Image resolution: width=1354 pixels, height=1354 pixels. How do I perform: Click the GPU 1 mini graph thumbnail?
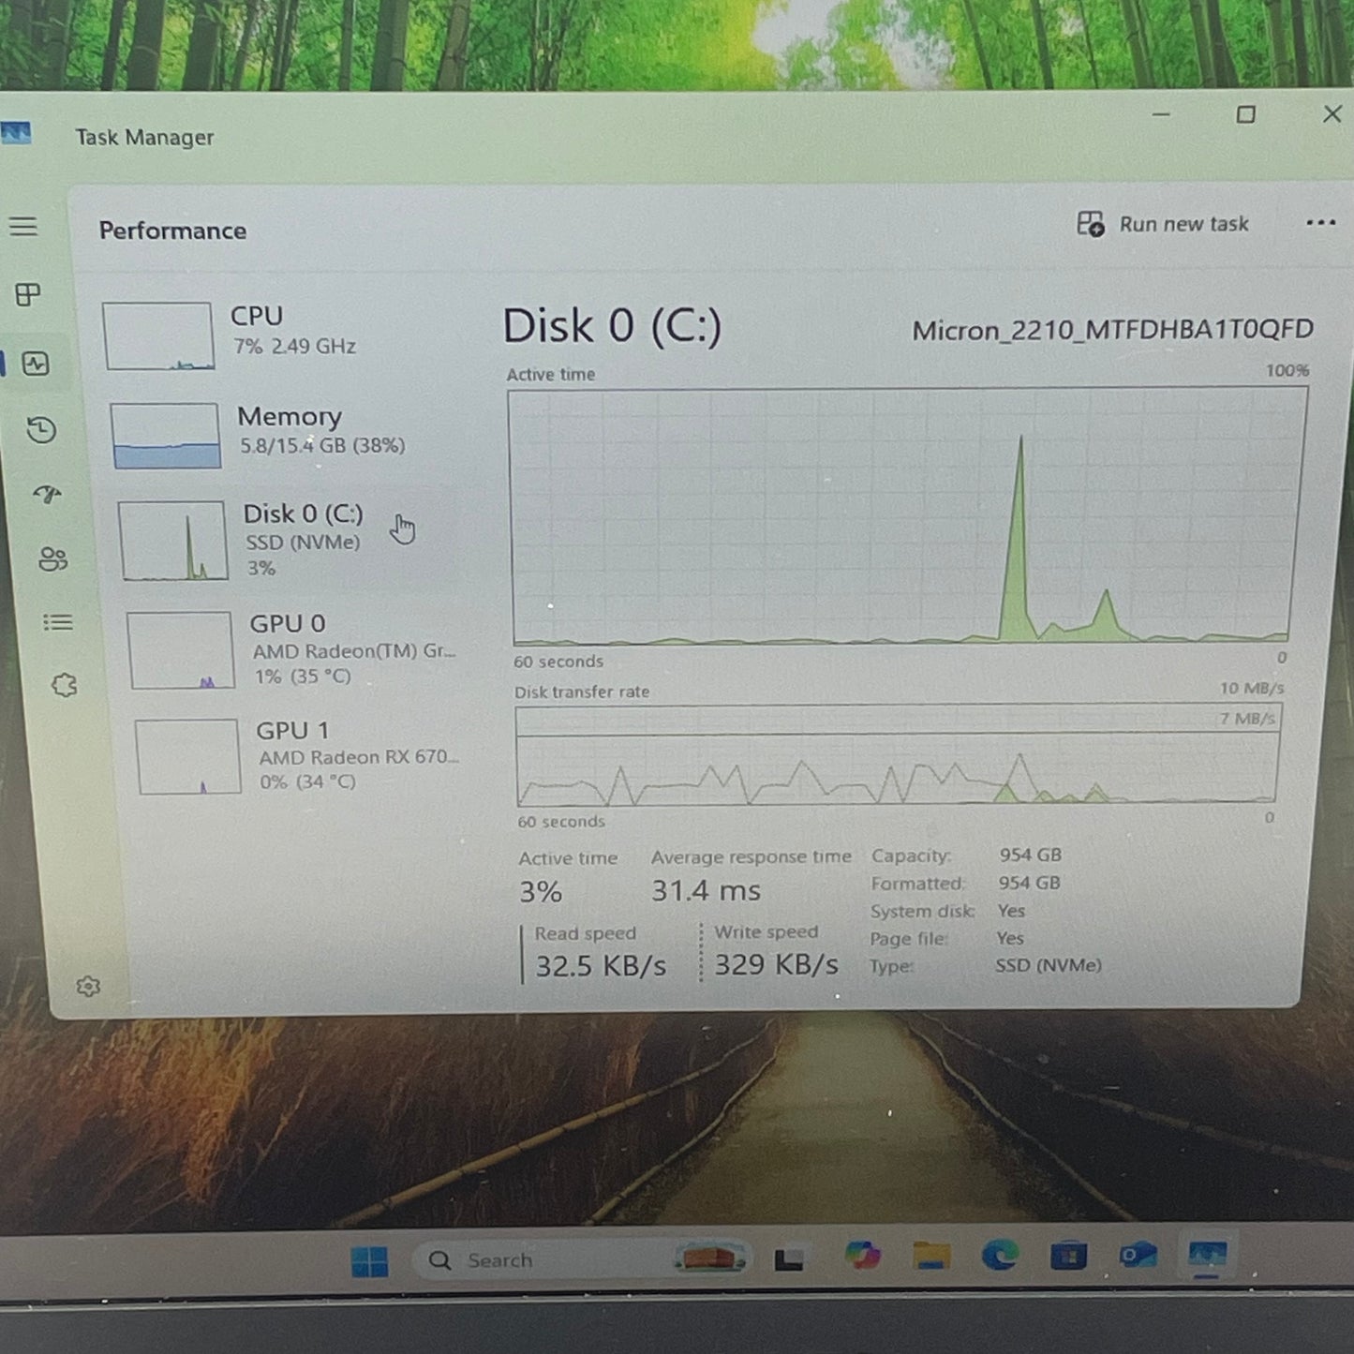(x=187, y=756)
